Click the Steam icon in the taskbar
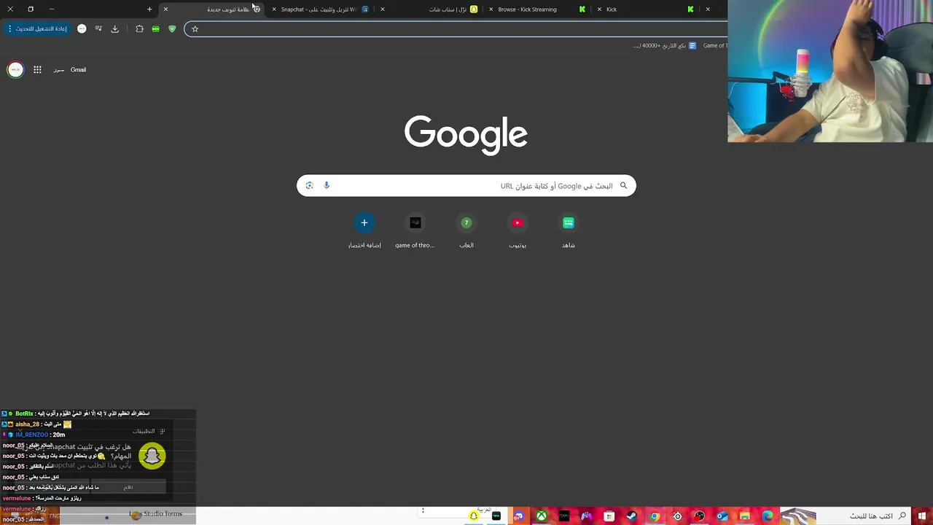This screenshot has width=933, height=525. pos(631,516)
